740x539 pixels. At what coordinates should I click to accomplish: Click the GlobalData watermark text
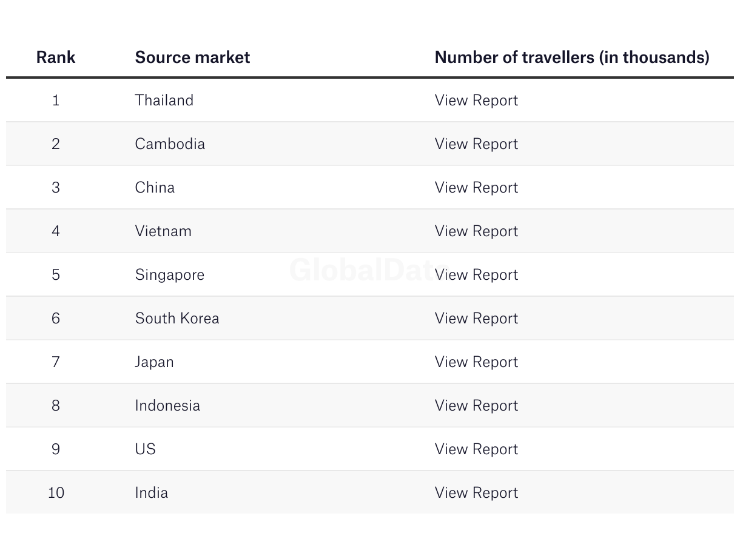362,269
